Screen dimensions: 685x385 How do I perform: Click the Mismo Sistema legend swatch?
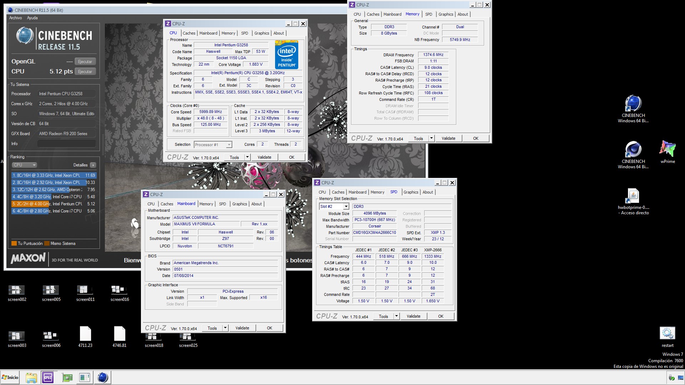click(x=47, y=243)
